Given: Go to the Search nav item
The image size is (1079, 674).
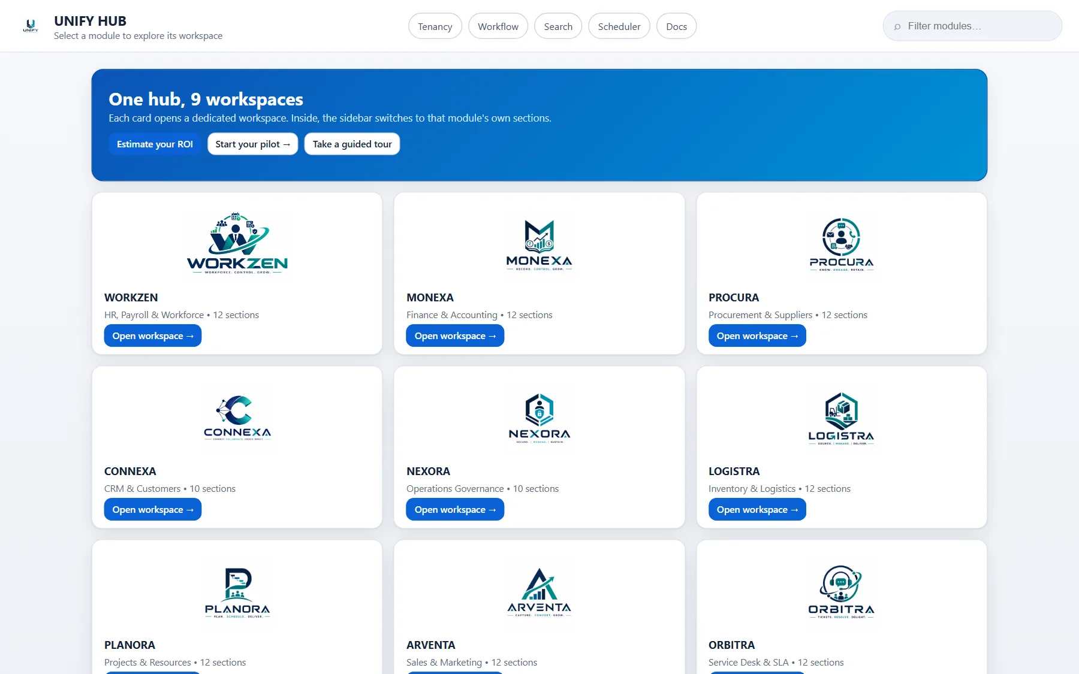Looking at the screenshot, I should (x=558, y=26).
